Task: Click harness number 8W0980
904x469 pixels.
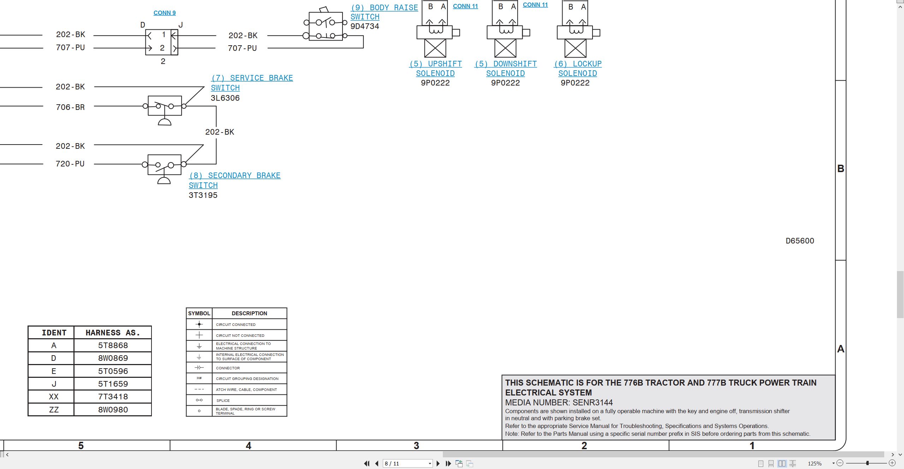Action: pyautogui.click(x=113, y=410)
